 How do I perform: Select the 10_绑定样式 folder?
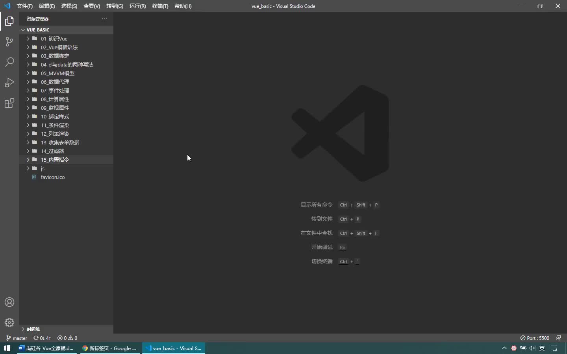(66, 116)
